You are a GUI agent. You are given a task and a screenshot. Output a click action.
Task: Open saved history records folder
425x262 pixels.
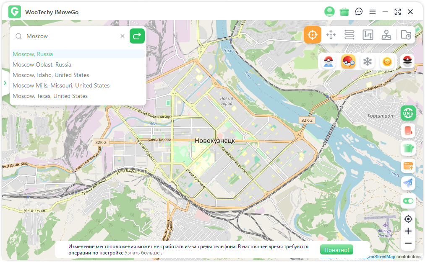coord(406,35)
